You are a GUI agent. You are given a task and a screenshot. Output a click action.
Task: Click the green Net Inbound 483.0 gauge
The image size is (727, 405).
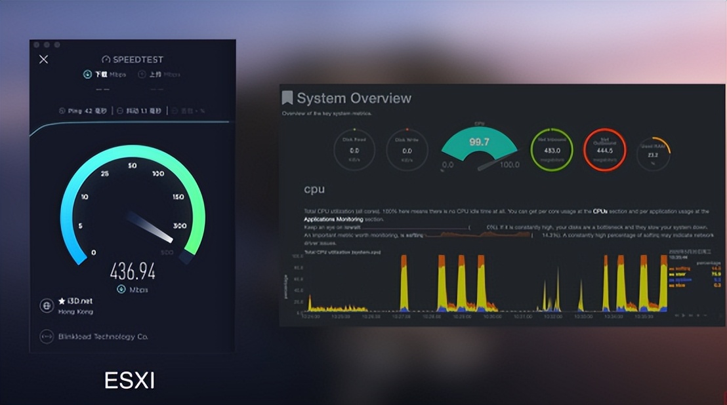tap(552, 150)
